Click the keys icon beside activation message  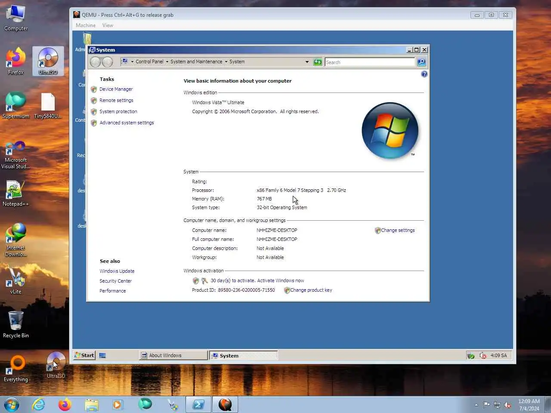(204, 280)
